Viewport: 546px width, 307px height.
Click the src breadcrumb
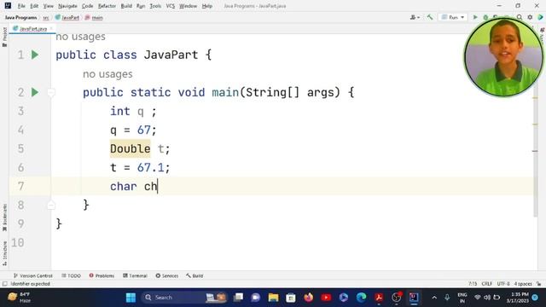click(x=46, y=17)
